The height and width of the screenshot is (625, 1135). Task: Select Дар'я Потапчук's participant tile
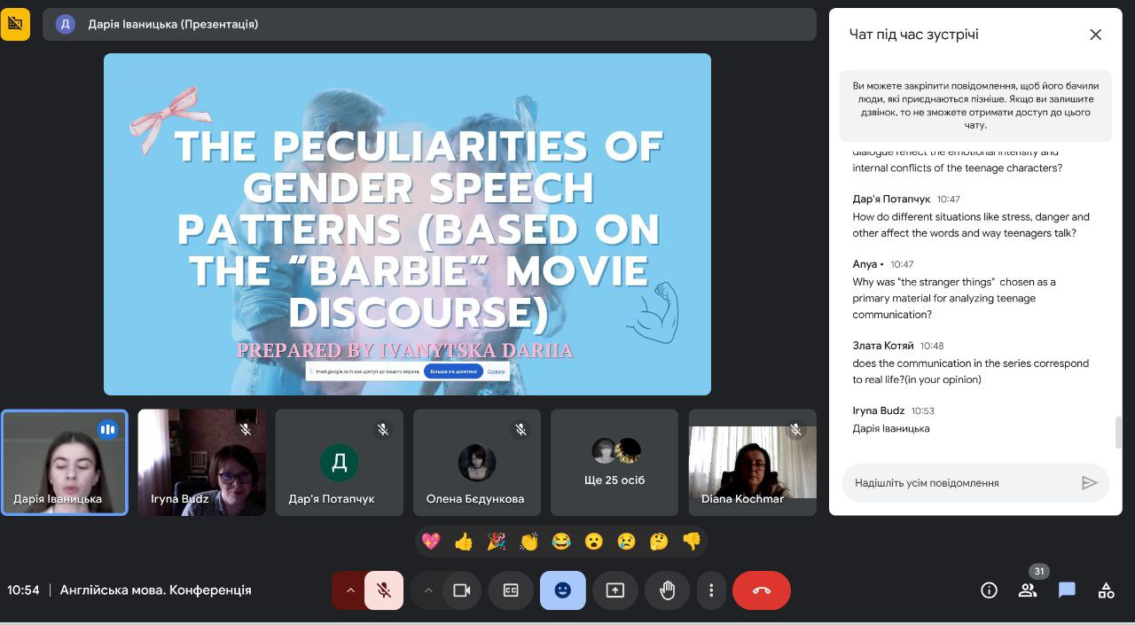(x=339, y=462)
